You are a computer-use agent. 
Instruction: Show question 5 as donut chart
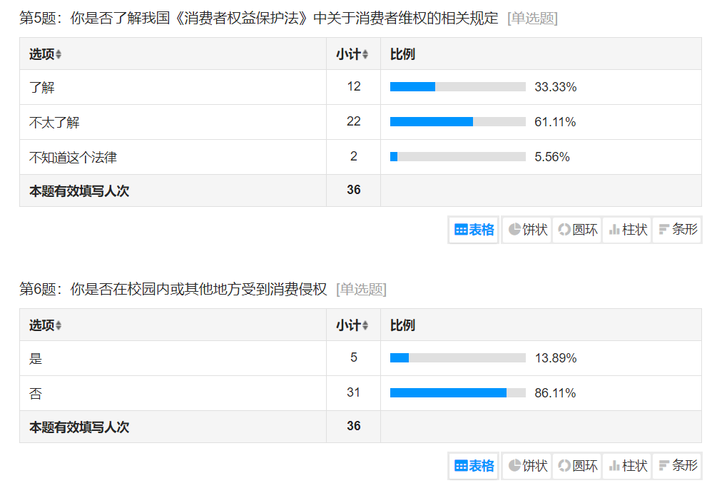coord(577,230)
